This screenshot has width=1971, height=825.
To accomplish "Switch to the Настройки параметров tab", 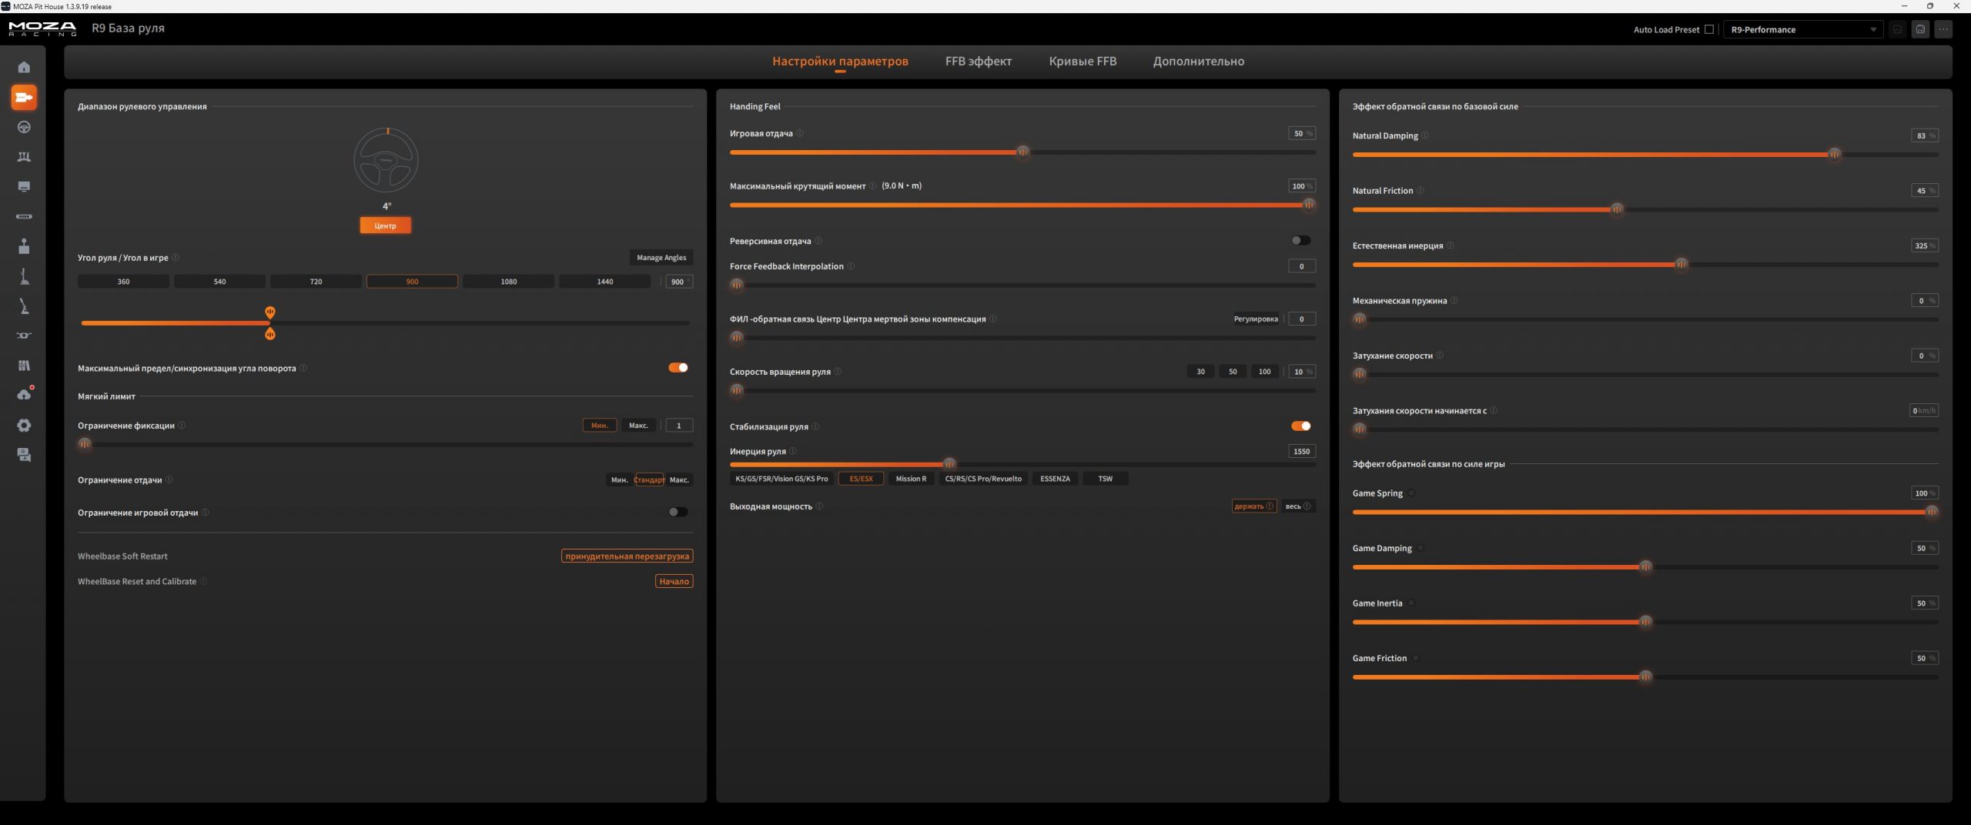I will pos(840,61).
